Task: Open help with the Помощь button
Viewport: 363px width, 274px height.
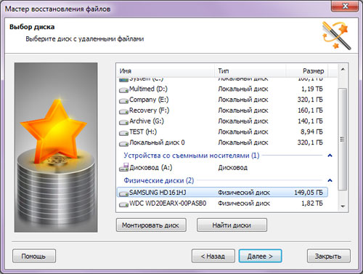Action: pos(34,256)
